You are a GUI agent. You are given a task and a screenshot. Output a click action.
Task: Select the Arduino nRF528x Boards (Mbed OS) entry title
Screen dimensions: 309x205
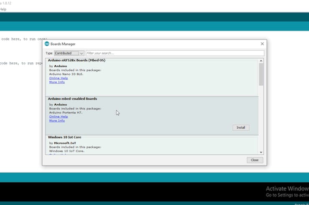click(76, 60)
